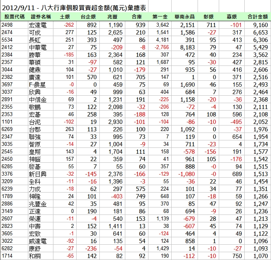The width and height of the screenshot is (271, 260).
Task: Select the 神隆 name cell
Action: [35, 196]
